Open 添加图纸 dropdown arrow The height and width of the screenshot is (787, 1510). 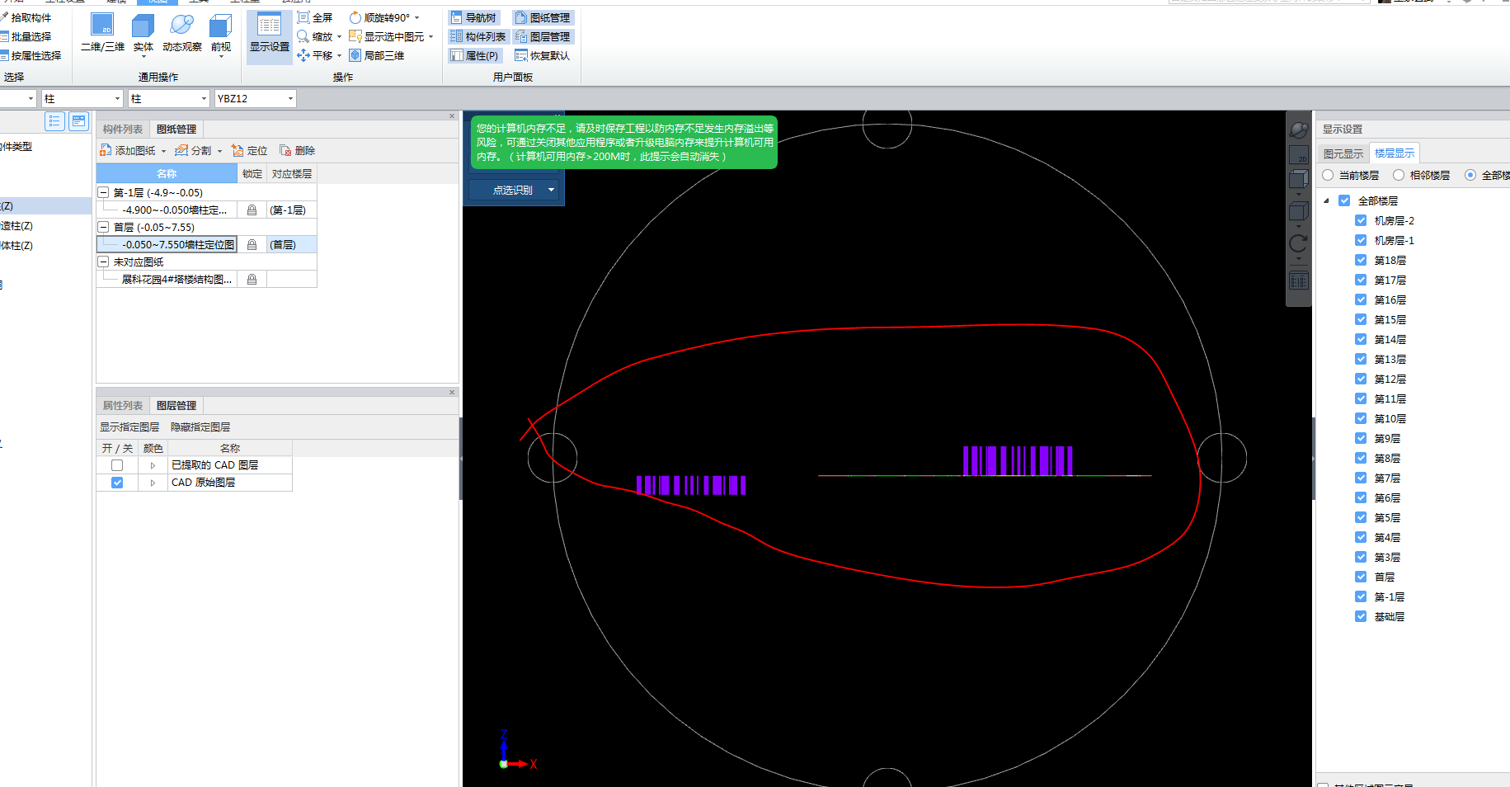coord(163,151)
